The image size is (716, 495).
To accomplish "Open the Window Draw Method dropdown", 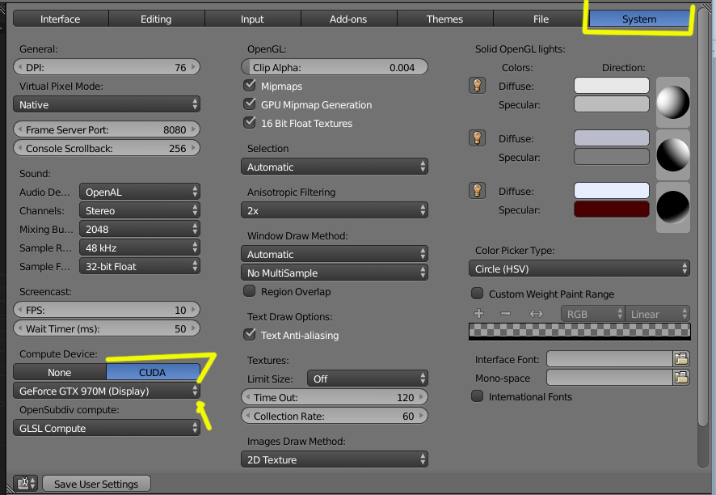I will pyautogui.click(x=335, y=254).
